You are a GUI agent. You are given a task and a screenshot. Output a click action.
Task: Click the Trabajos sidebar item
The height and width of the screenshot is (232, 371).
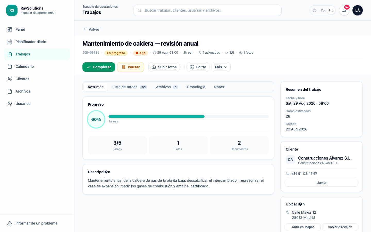tap(37, 54)
